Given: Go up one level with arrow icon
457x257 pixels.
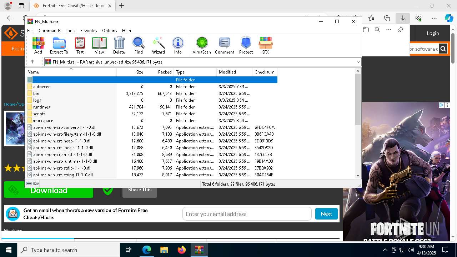Looking at the screenshot, I should point(32,62).
